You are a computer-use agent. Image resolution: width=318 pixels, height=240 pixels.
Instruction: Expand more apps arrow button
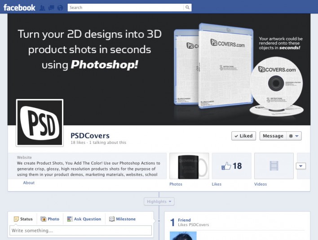[301, 166]
